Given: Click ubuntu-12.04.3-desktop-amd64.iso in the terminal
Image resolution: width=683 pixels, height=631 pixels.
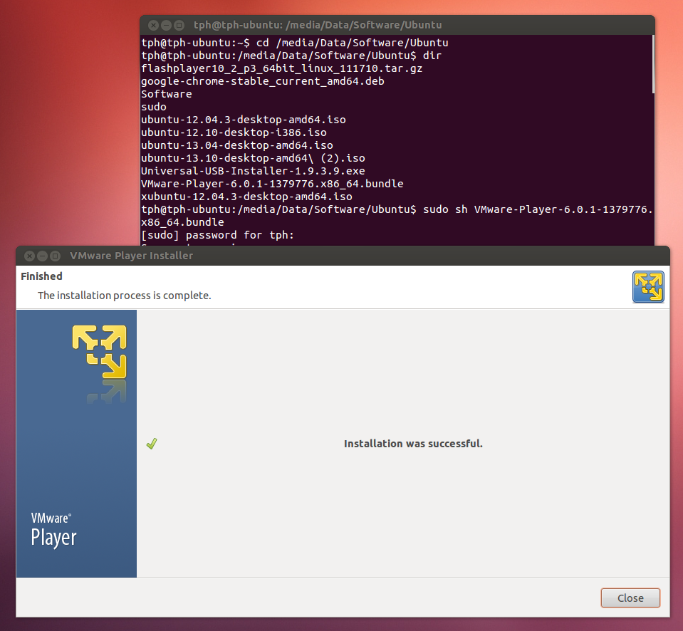Looking at the screenshot, I should tap(244, 120).
